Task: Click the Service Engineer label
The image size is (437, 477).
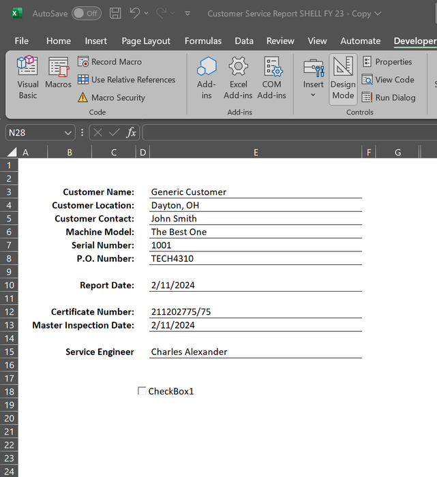Action: [100, 352]
